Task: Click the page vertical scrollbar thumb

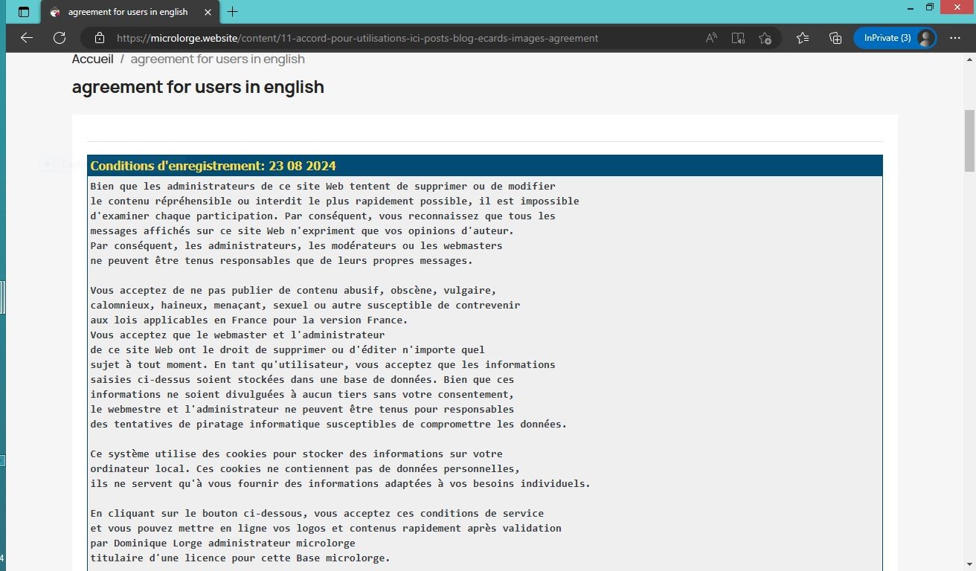Action: tap(969, 141)
